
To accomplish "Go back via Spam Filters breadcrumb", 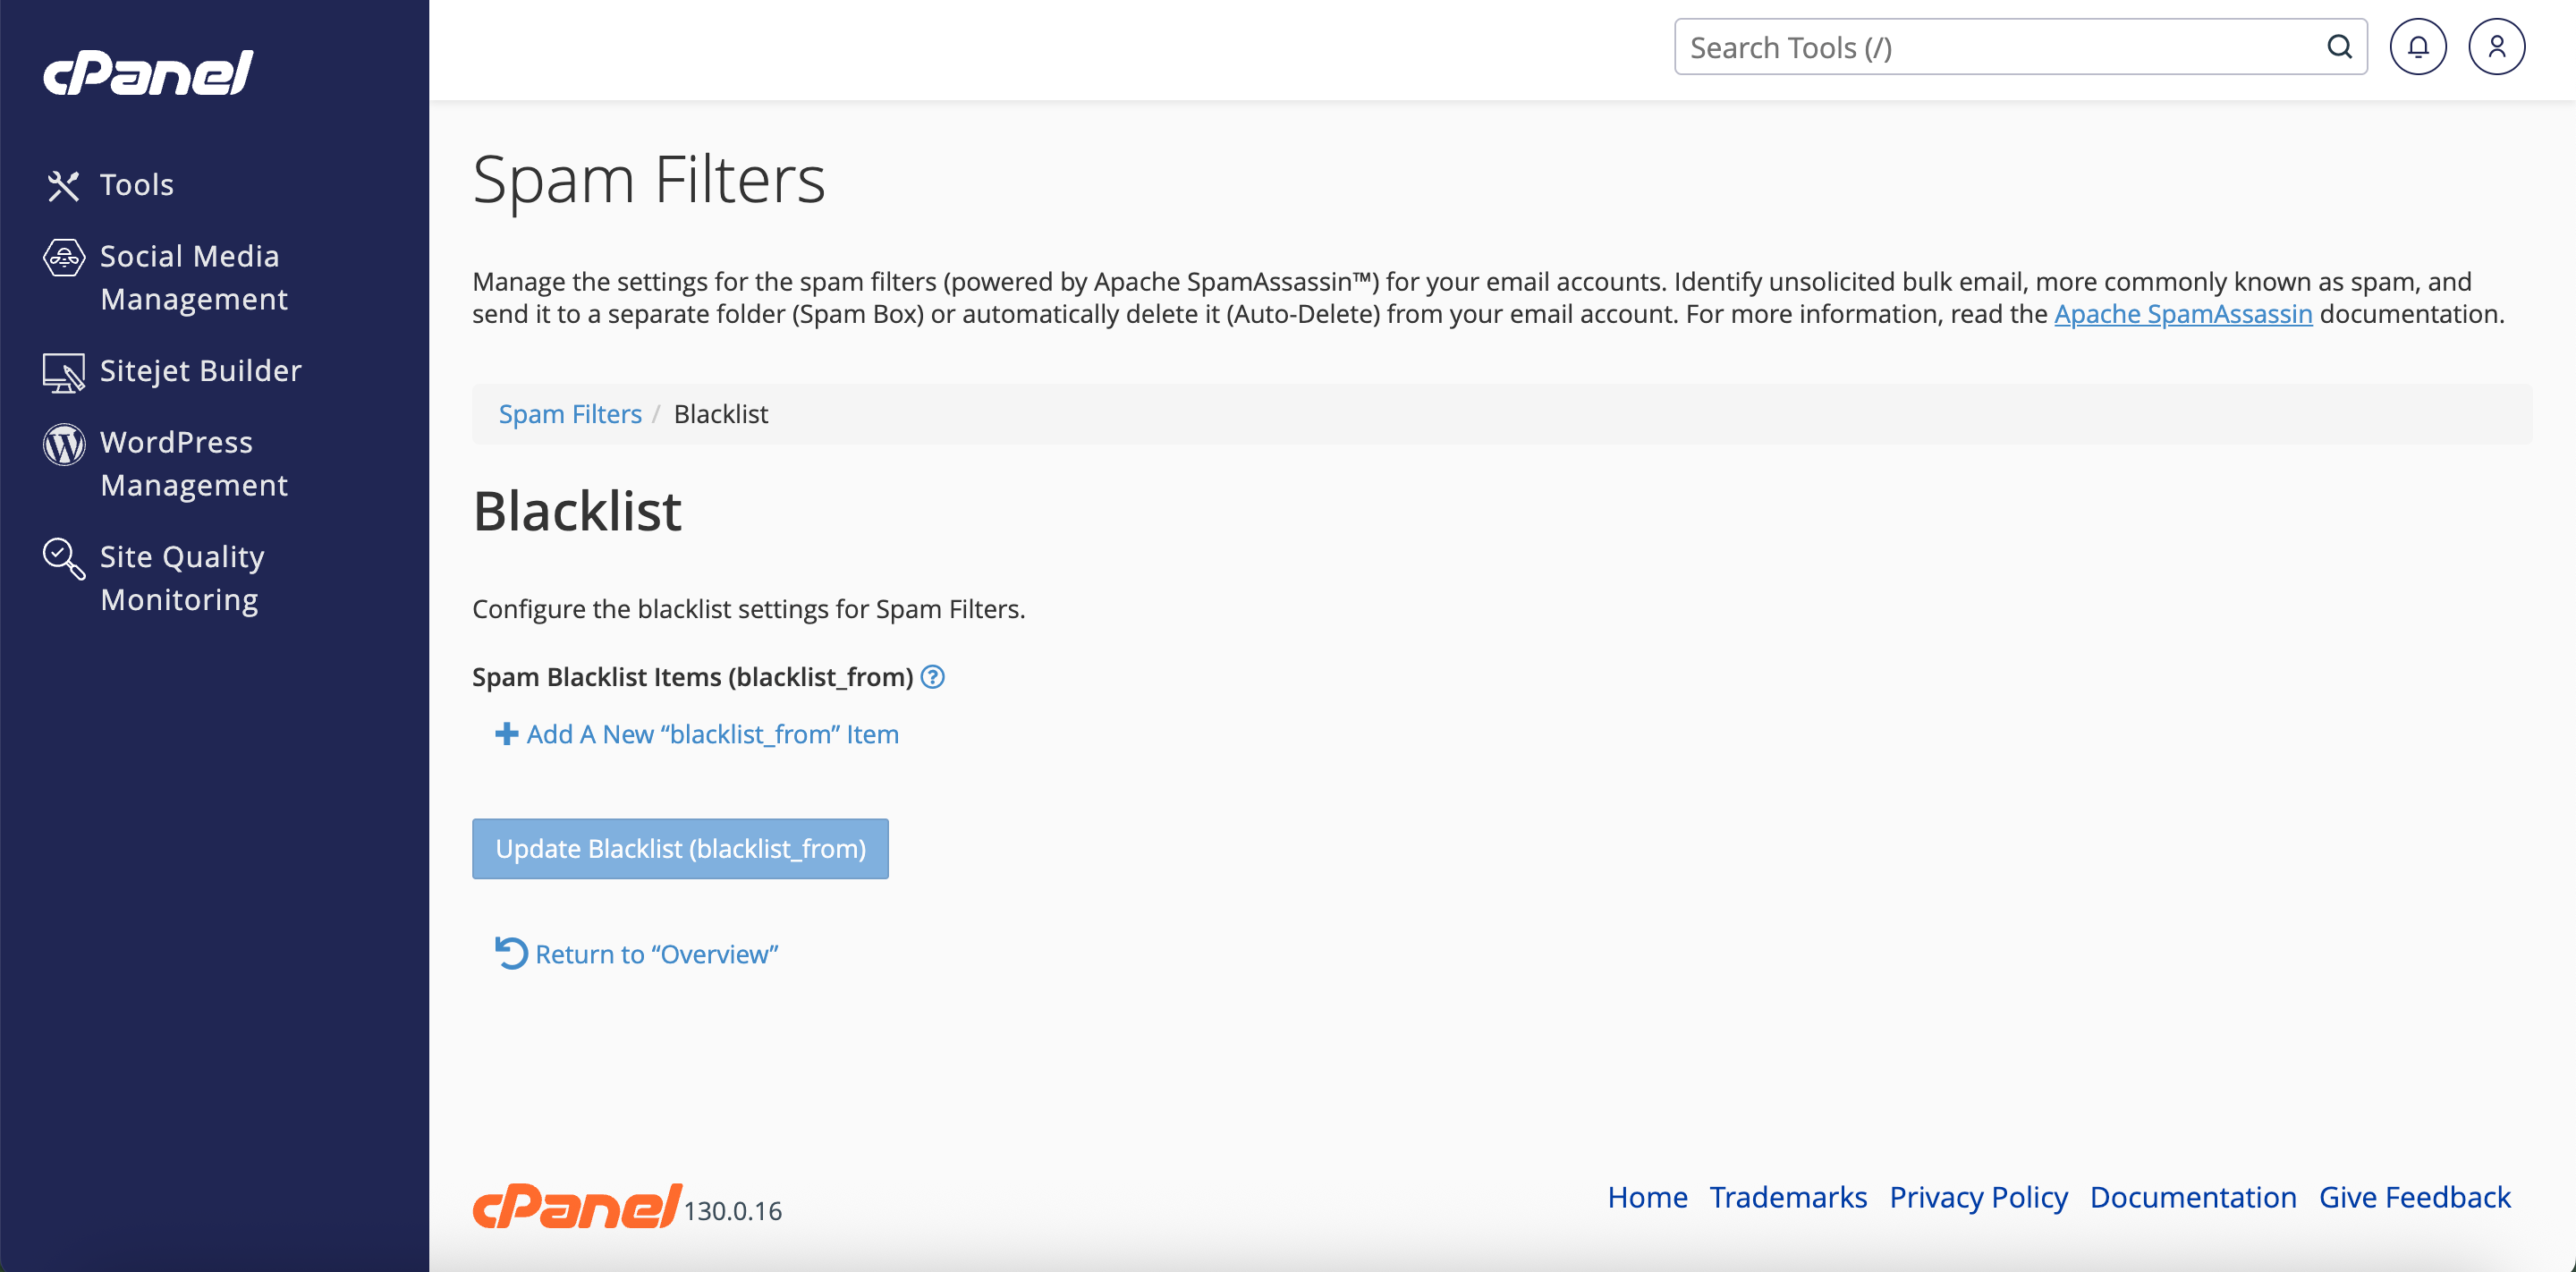I will click(x=570, y=414).
